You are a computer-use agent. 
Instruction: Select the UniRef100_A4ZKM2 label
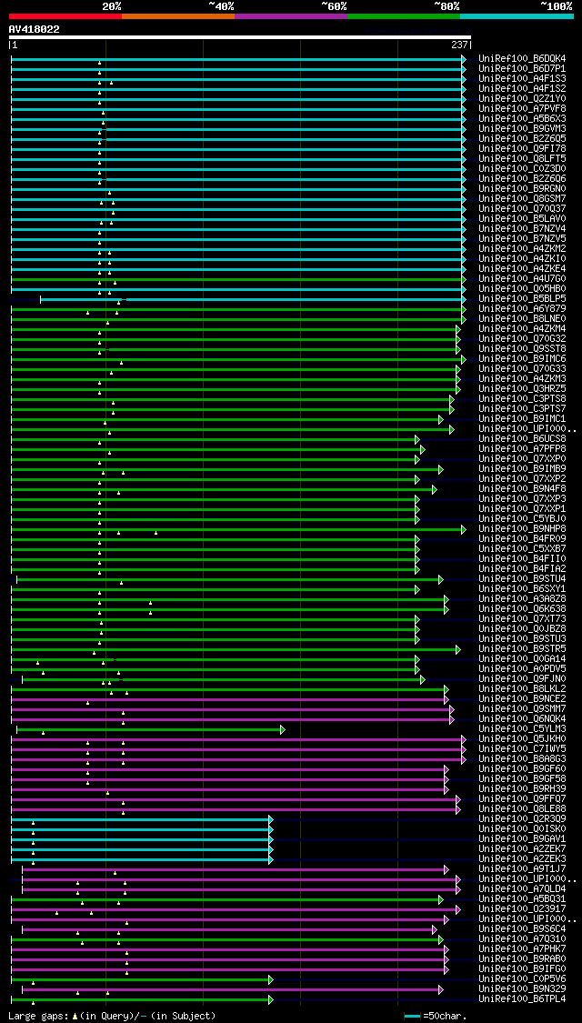click(522, 248)
